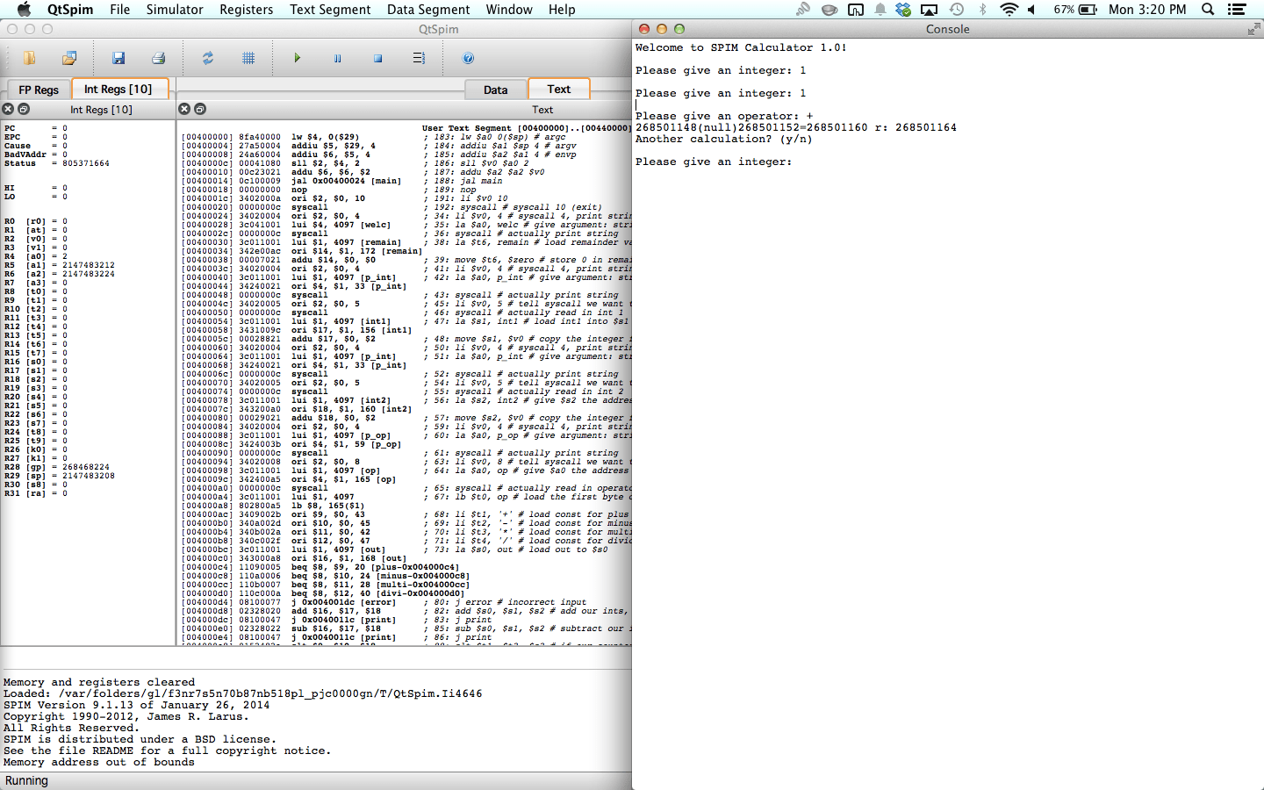
Task: Click the R29 [sp] register row
Action: [60, 476]
